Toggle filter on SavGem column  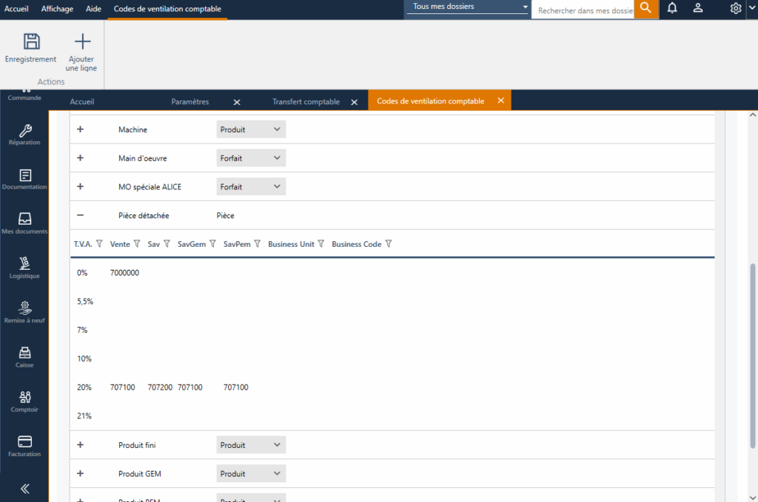click(x=212, y=244)
